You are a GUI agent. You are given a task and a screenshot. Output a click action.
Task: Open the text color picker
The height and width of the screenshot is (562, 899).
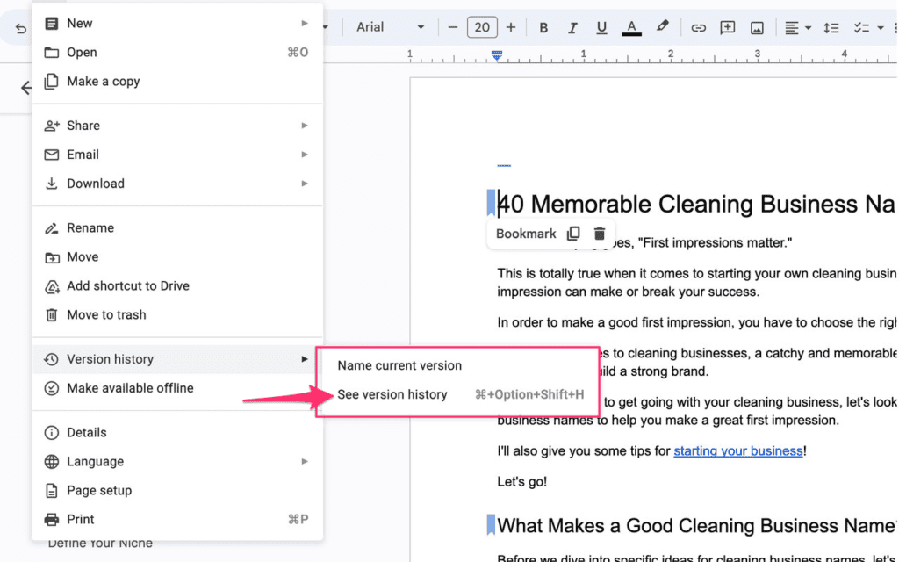630,27
